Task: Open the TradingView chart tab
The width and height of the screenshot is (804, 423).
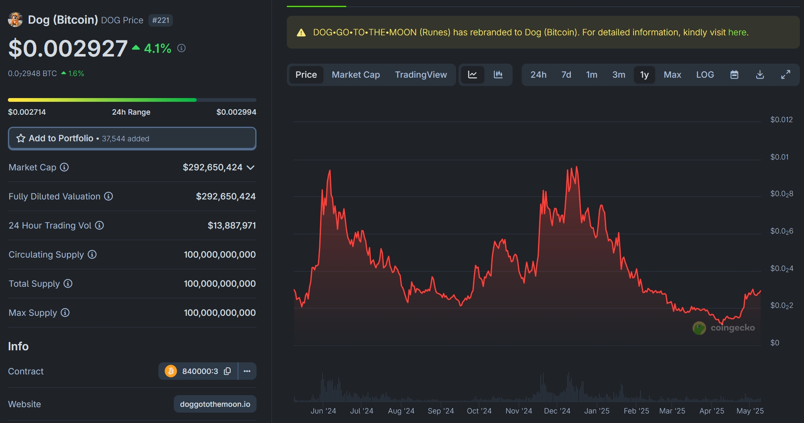Action: tap(421, 75)
